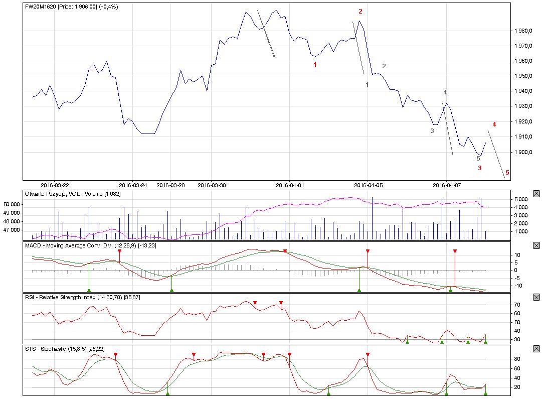Click the RSI axis value 70
The image size is (542, 399).
pos(517,305)
